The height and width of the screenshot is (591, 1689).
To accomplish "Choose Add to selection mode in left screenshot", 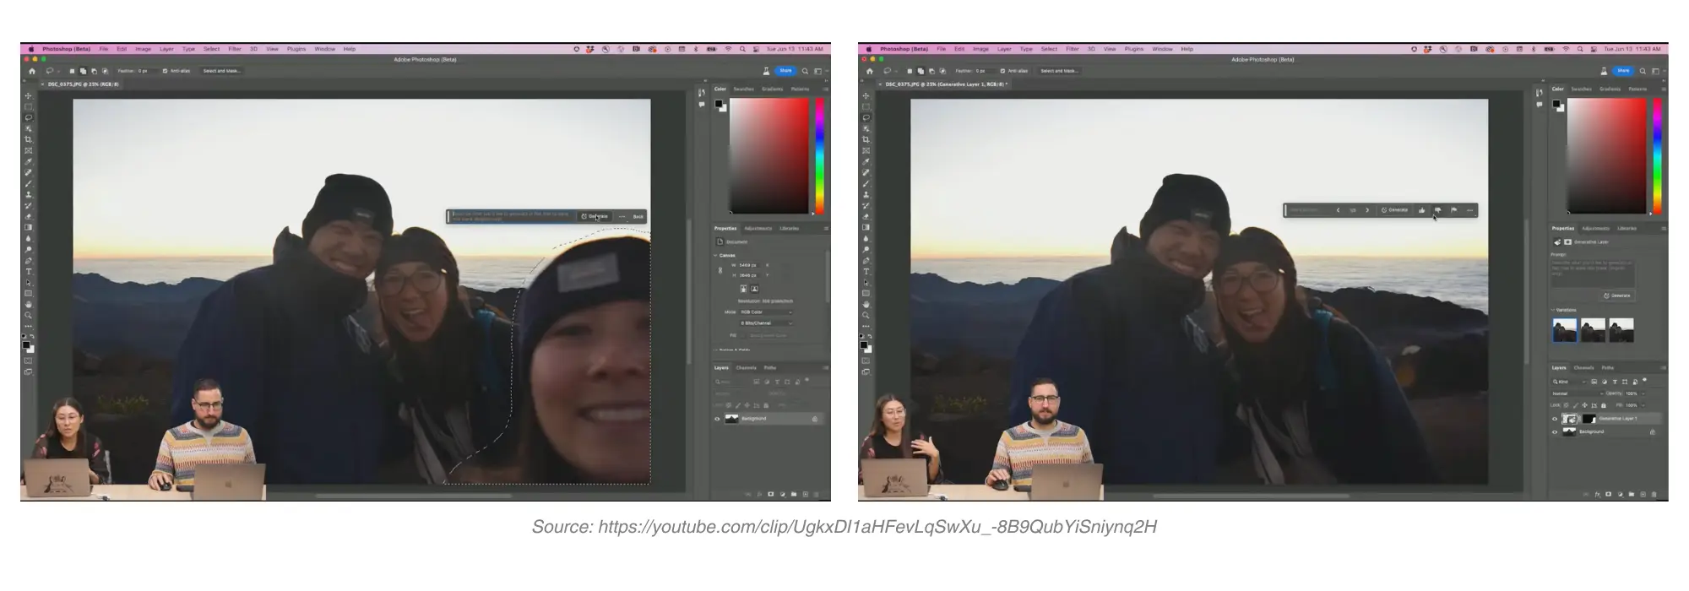I will click(x=83, y=71).
